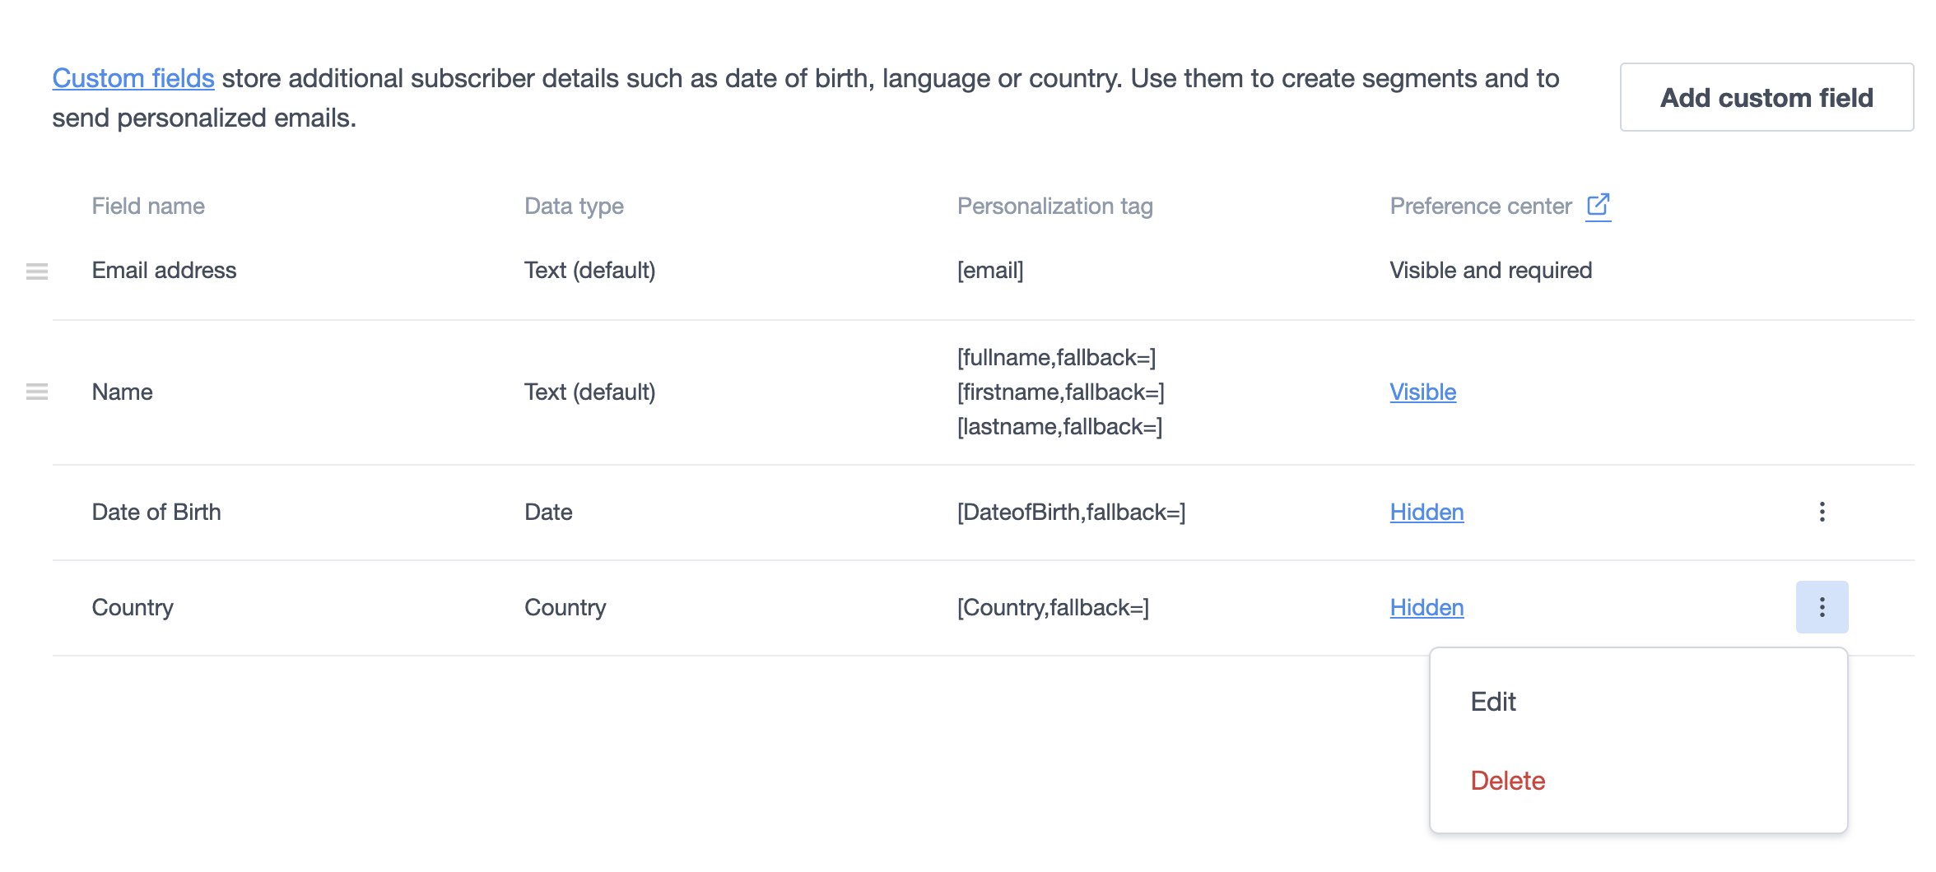The height and width of the screenshot is (872, 1936).
Task: Choose Delete in the context menu
Action: (1508, 781)
